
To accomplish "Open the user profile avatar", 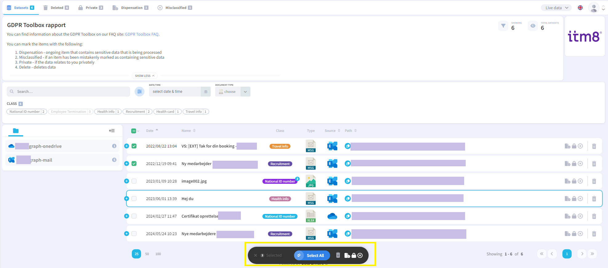I will point(594,8).
